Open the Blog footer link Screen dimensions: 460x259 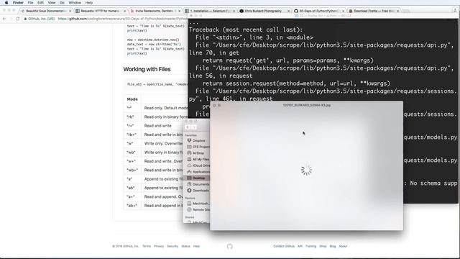click(332, 246)
